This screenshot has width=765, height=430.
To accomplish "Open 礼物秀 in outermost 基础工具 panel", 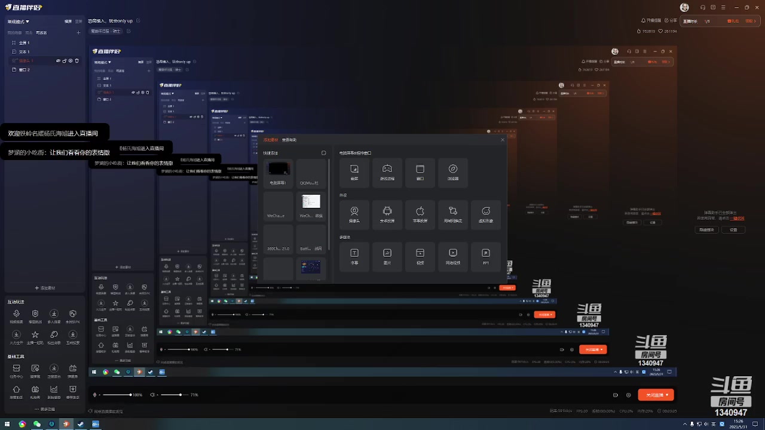I will pyautogui.click(x=35, y=392).
